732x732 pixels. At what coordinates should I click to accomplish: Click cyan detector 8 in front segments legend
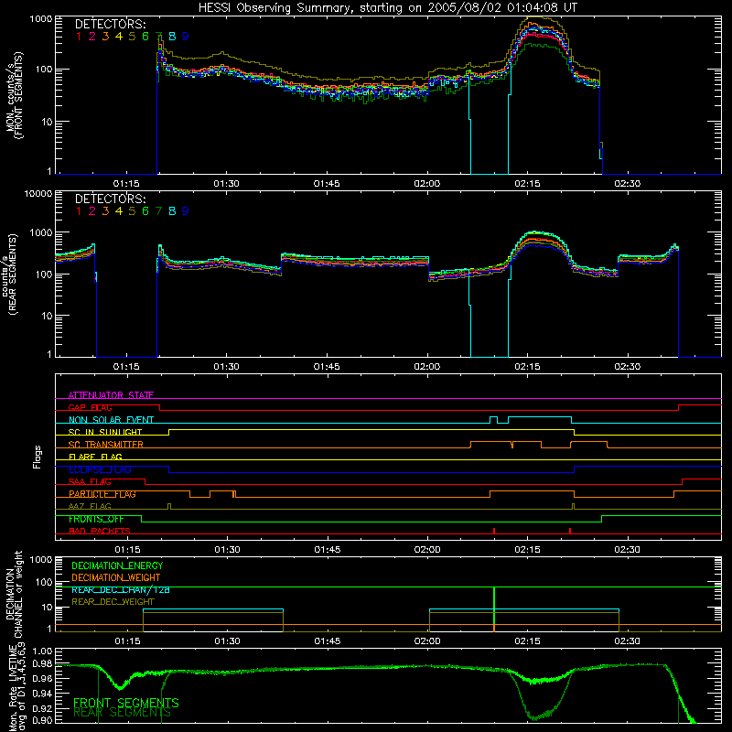click(x=172, y=37)
